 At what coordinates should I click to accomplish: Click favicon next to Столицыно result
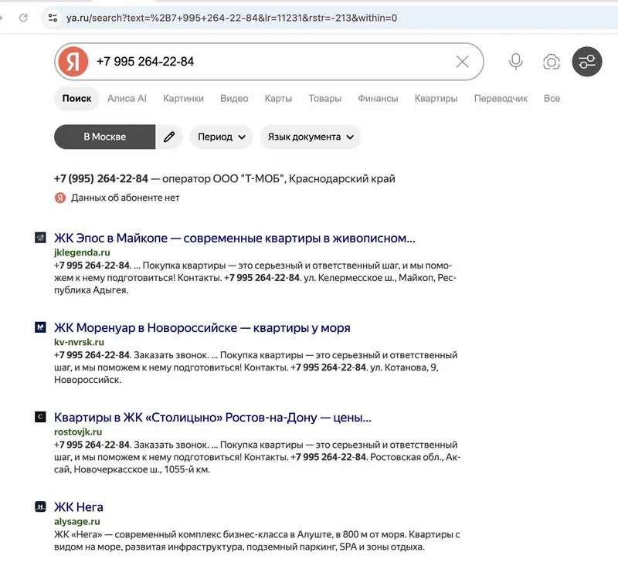40,417
